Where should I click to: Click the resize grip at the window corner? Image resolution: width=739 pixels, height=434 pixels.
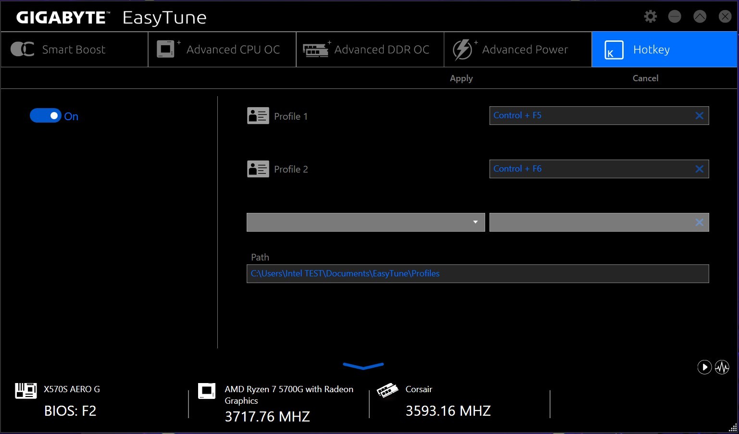733,428
